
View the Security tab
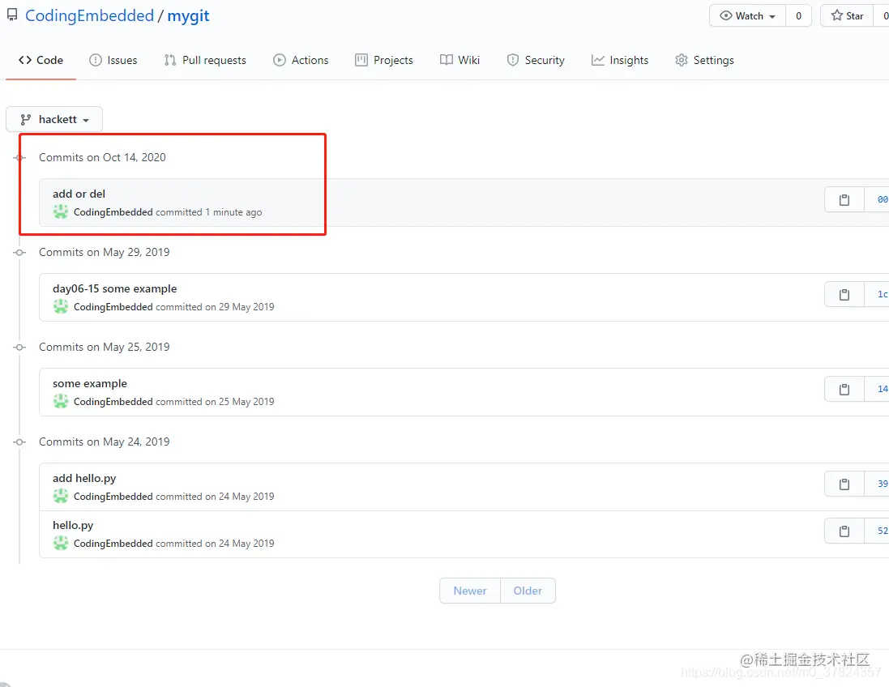536,60
